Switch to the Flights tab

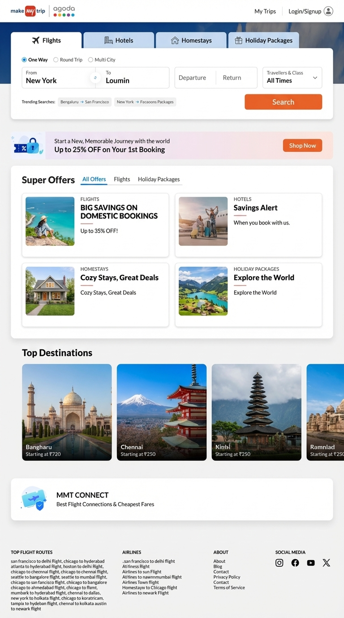click(46, 40)
